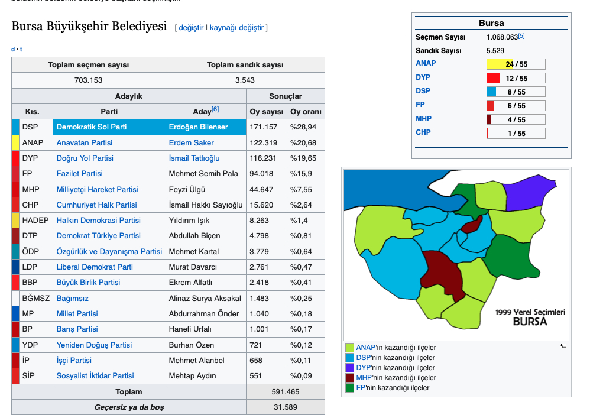The image size is (590, 418).
Task: Open the Sosyalist İktidar Partisi link
Action: click(x=95, y=376)
